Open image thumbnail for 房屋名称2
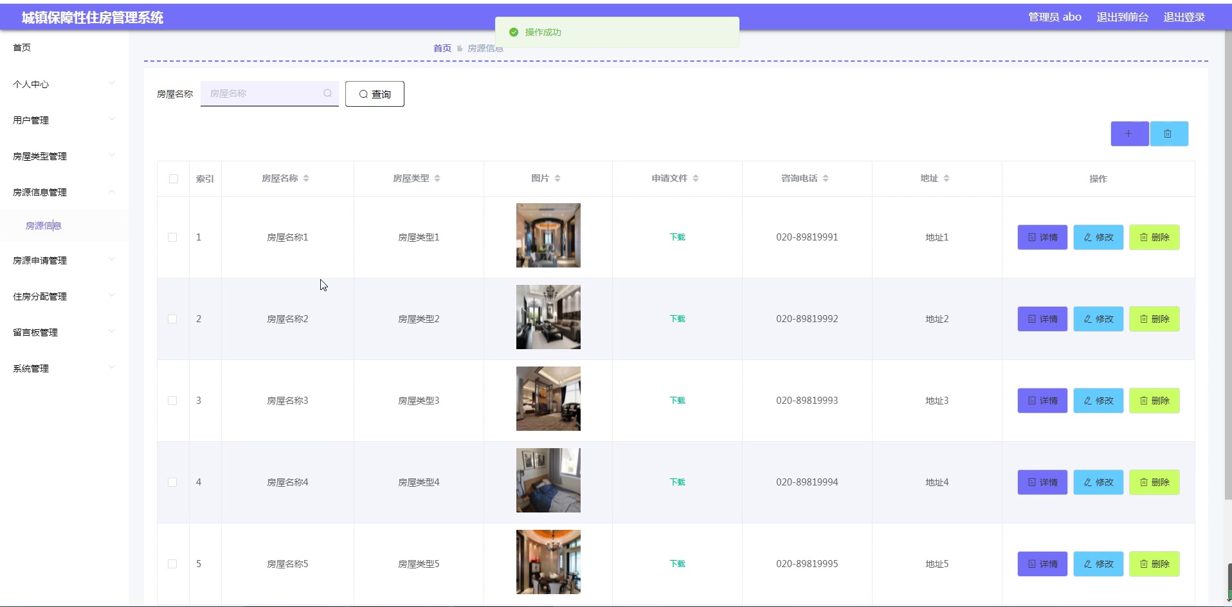 (x=548, y=317)
